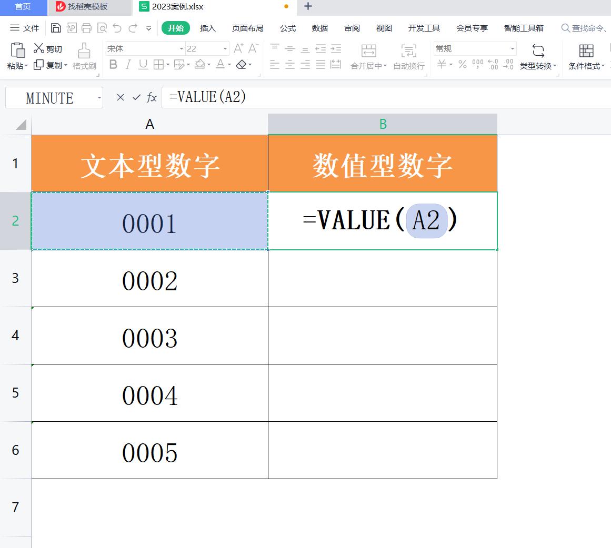Click the eraser clear-format icon

[241, 64]
